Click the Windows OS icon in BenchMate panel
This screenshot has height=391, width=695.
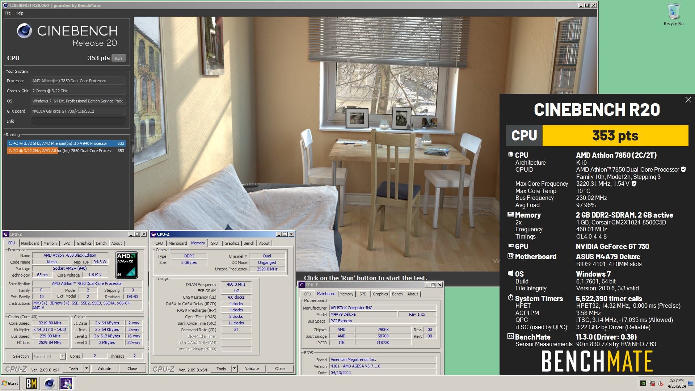[510, 273]
